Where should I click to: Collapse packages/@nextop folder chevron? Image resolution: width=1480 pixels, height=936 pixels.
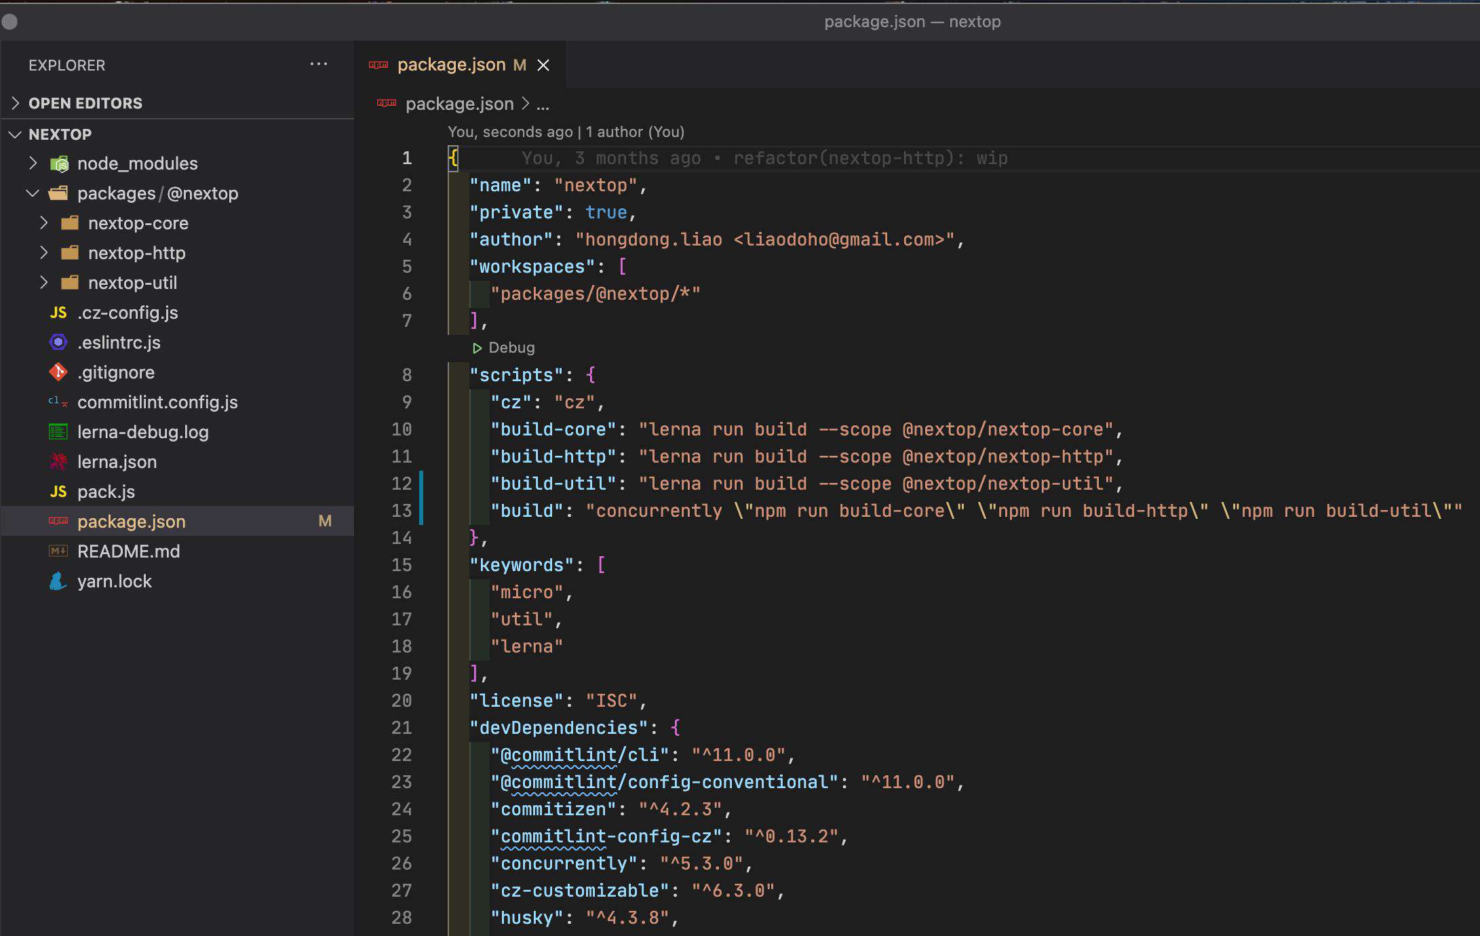(33, 193)
